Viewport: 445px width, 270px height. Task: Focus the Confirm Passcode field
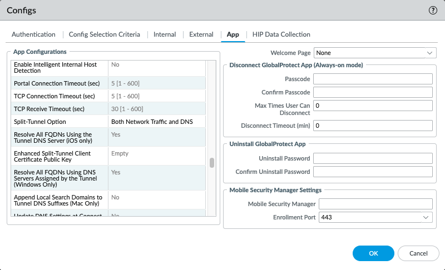[373, 92]
